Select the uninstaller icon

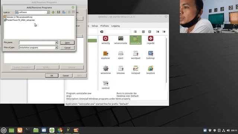(135, 40)
